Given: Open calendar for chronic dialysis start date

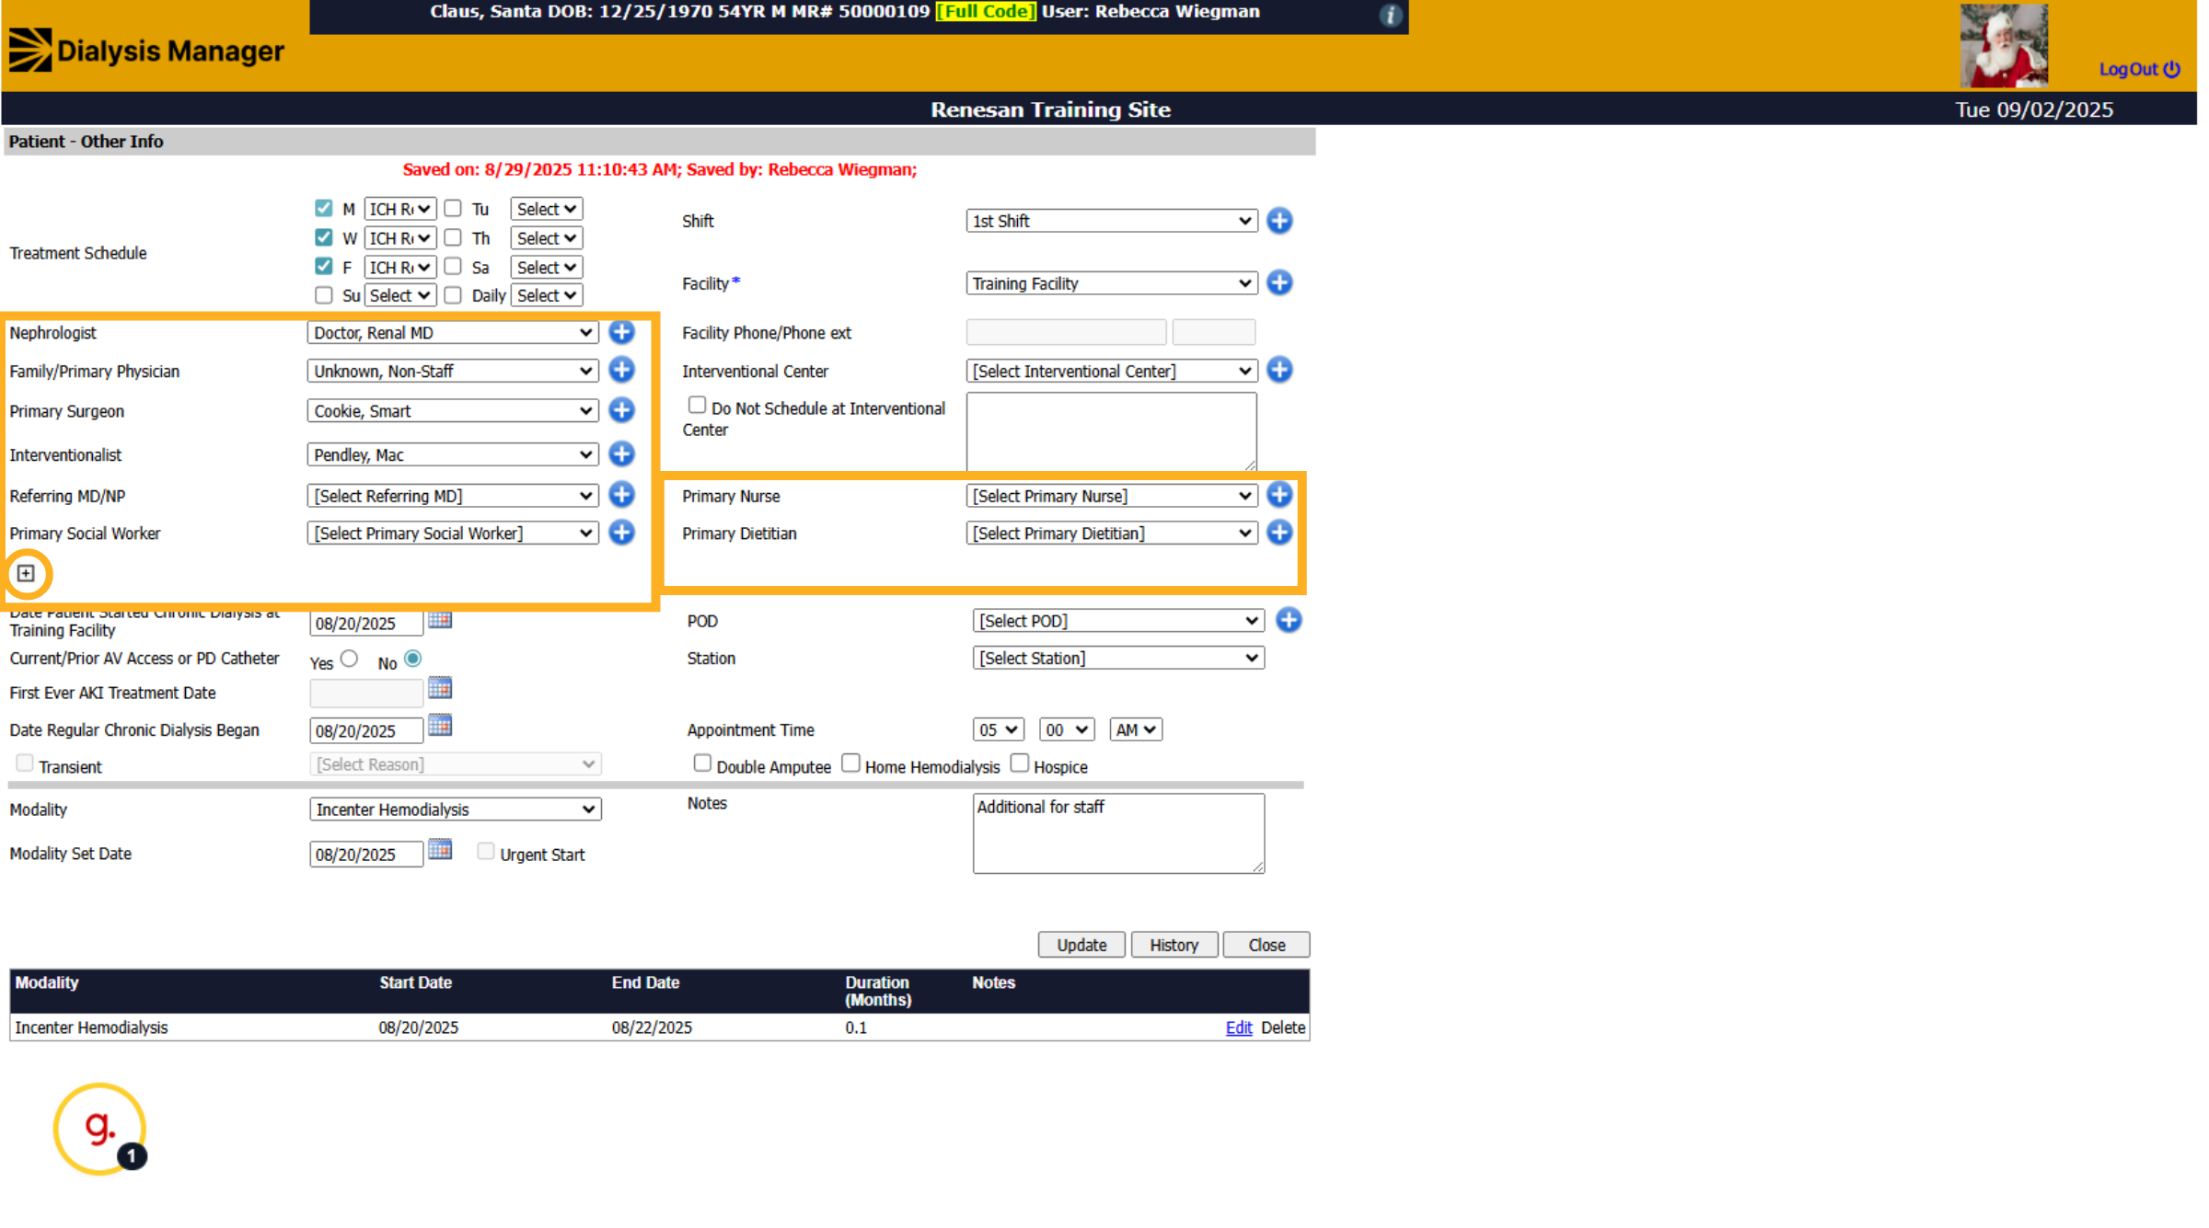Looking at the screenshot, I should point(440,620).
